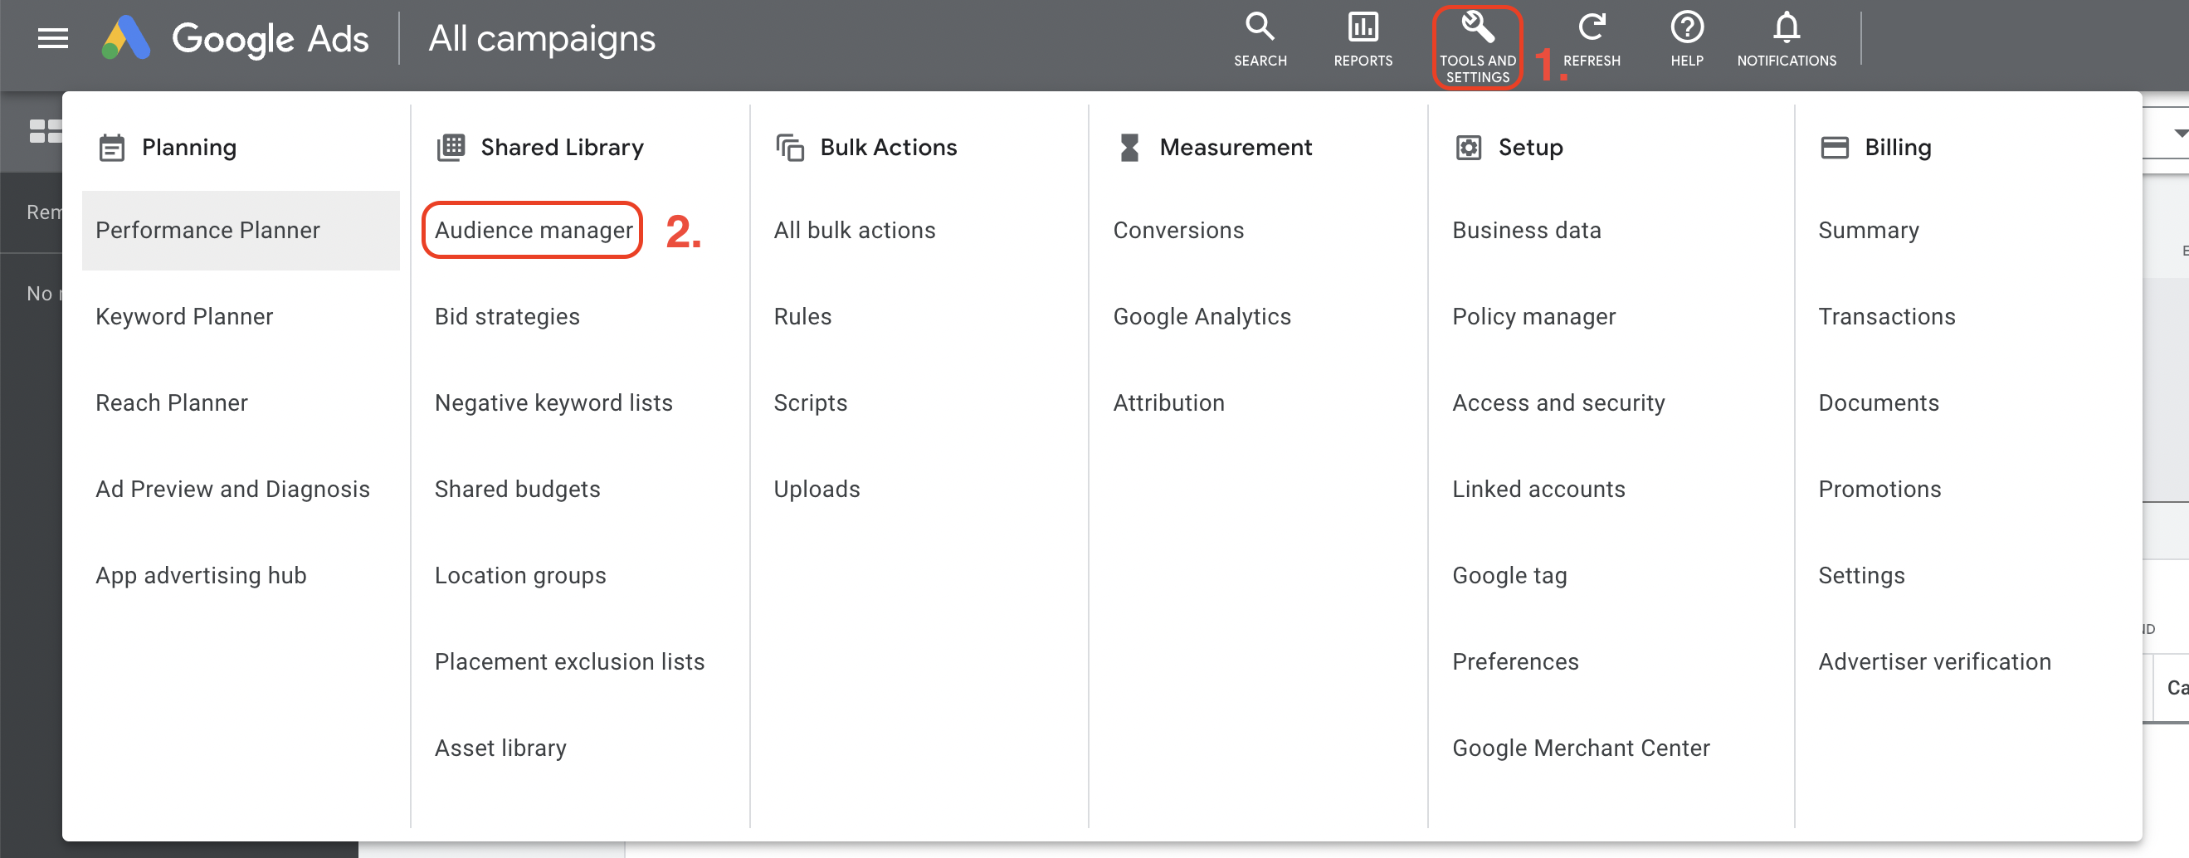Open Location groups
Viewport: 2189px width, 858px height.
tap(520, 576)
